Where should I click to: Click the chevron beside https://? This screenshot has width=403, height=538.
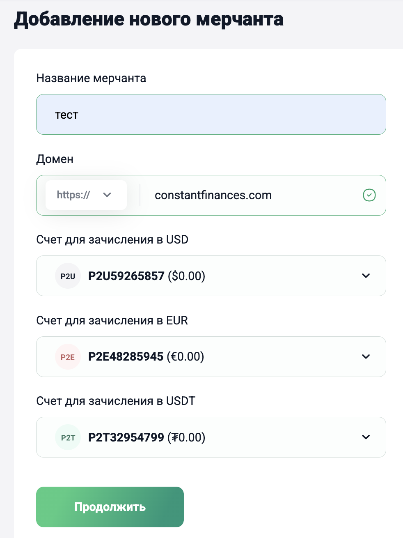107,195
